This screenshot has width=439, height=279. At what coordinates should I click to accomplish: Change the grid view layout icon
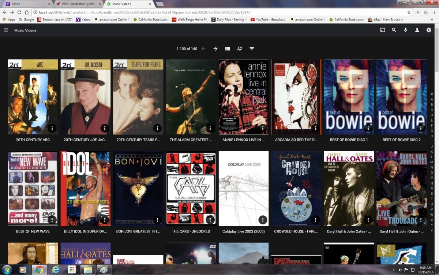tap(228, 49)
